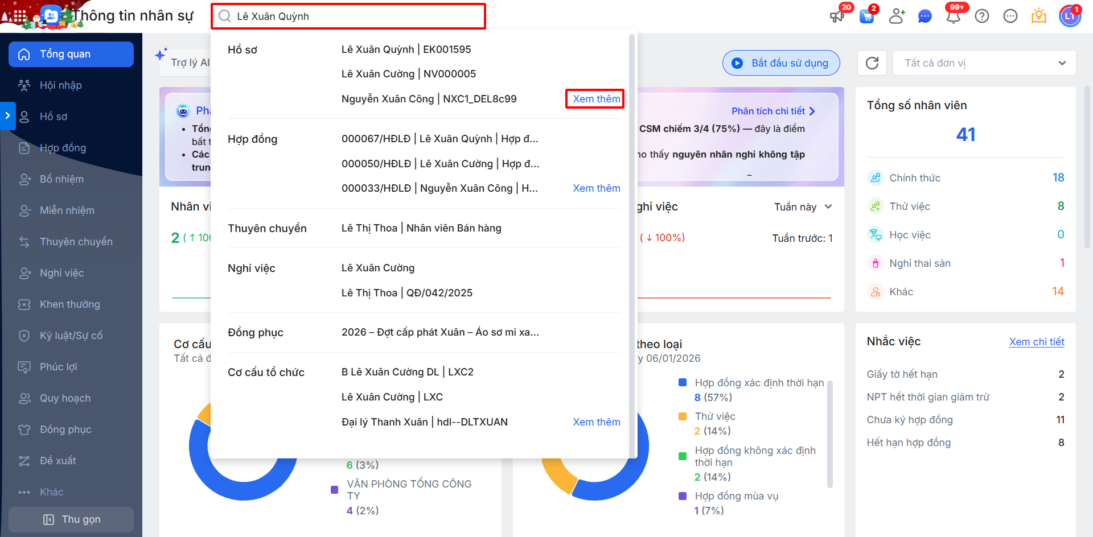
Task: Open the Tuần này period dropdown
Action: (x=803, y=207)
